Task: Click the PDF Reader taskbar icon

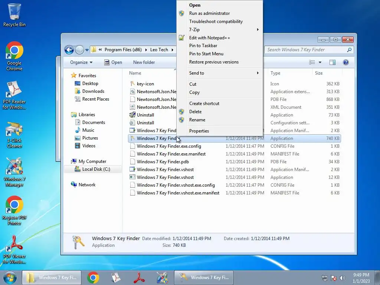Action: tap(116, 278)
